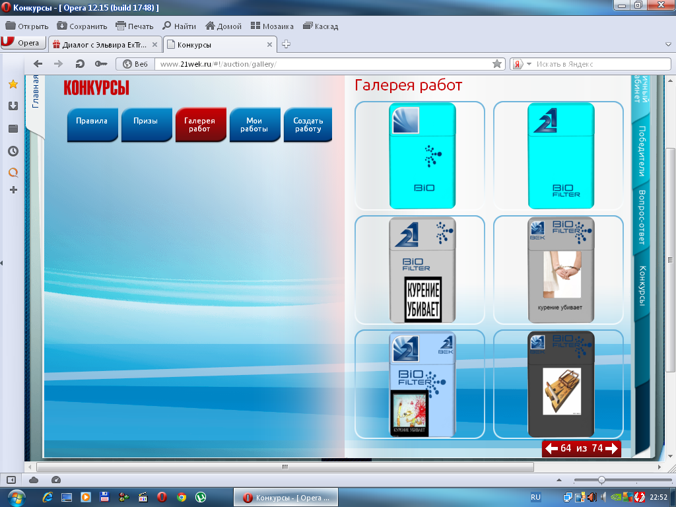This screenshot has width=676, height=507.
Task: Open dark pack with mousetrap image
Action: [x=561, y=384]
